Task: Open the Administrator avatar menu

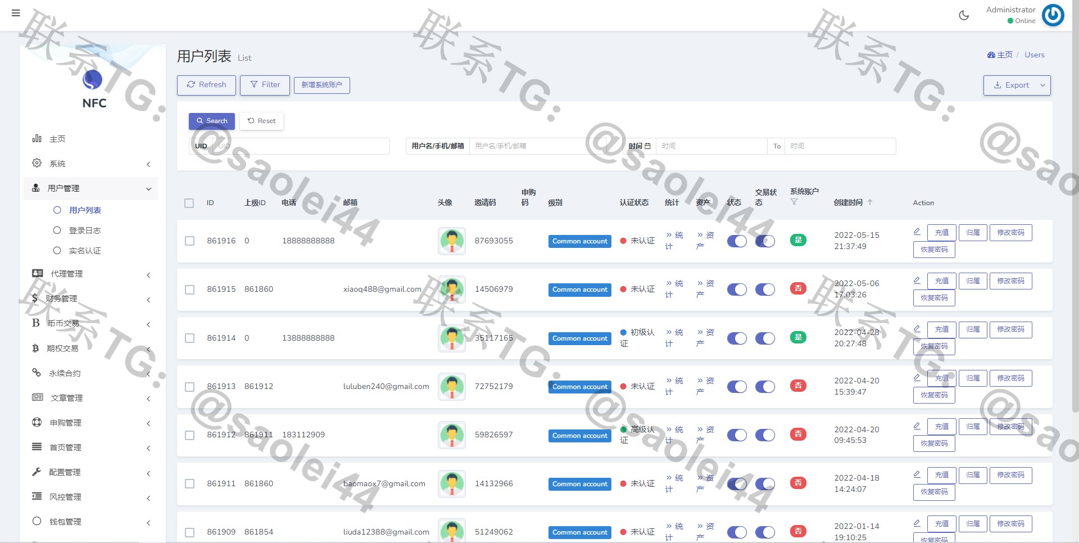Action: [x=1053, y=15]
